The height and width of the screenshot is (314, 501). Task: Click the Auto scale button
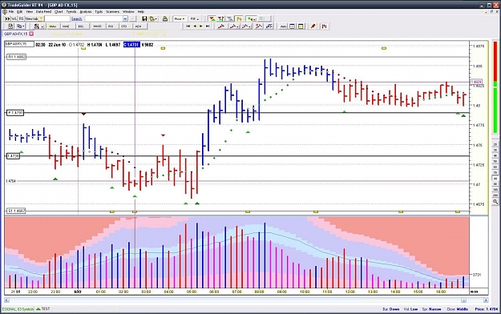(283, 26)
